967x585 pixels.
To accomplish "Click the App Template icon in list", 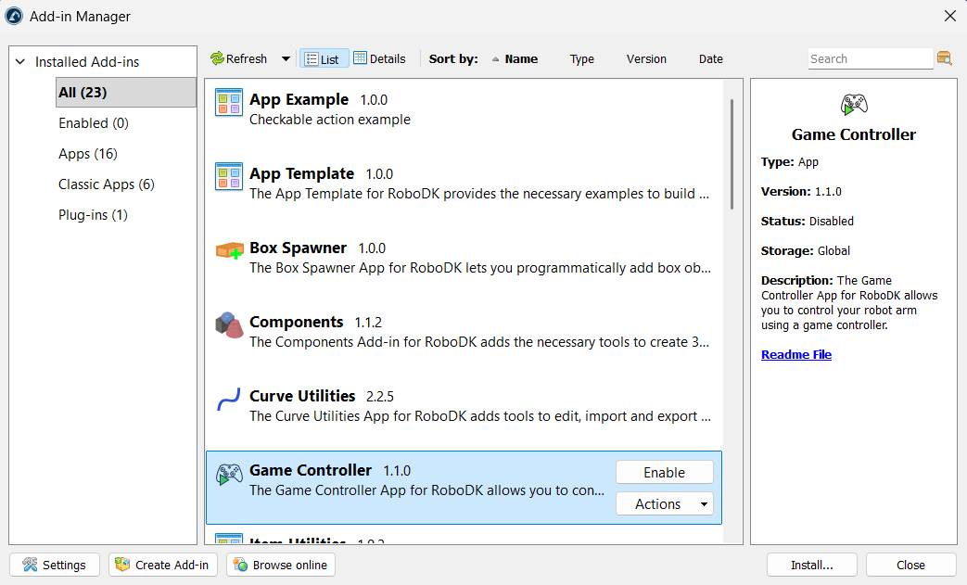I will tap(228, 176).
